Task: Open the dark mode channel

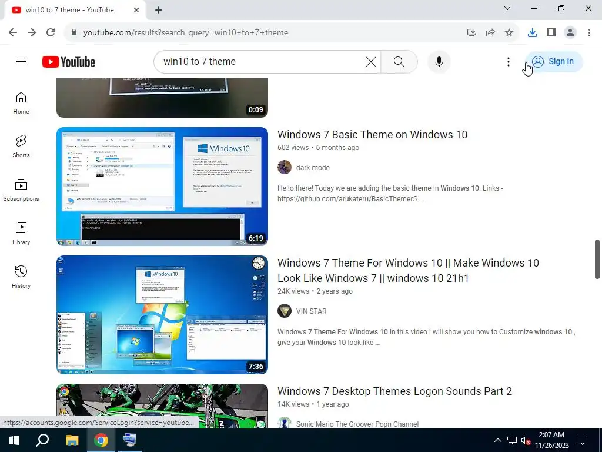Action: point(313,168)
